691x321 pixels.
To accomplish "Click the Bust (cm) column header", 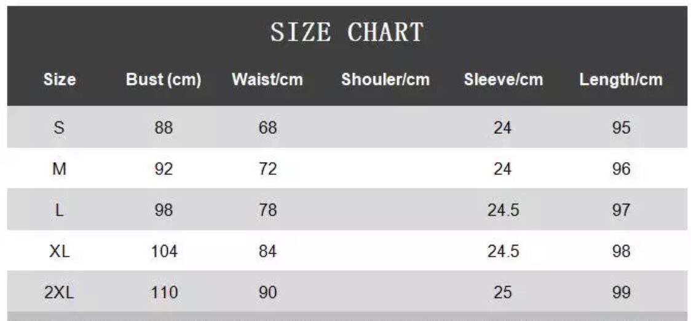I will [x=164, y=80].
